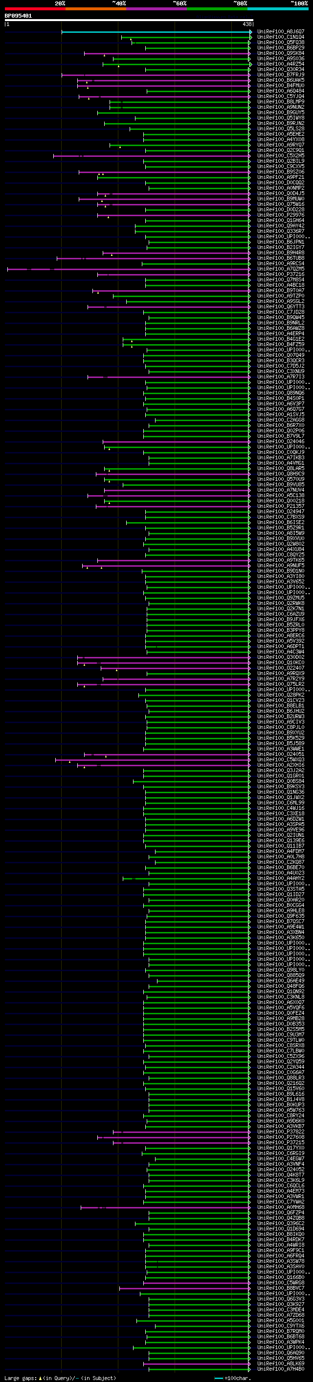This screenshot has width=313, height=1382.
Task: Open hit UniRef100_A4RZ54
Action: click(281, 64)
